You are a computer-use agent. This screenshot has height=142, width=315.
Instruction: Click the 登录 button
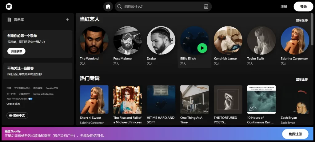303,7
